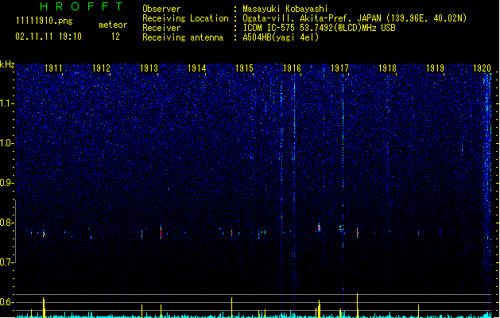Click the meteor echo just after 1913
This screenshot has width=500, height=318.
click(161, 232)
